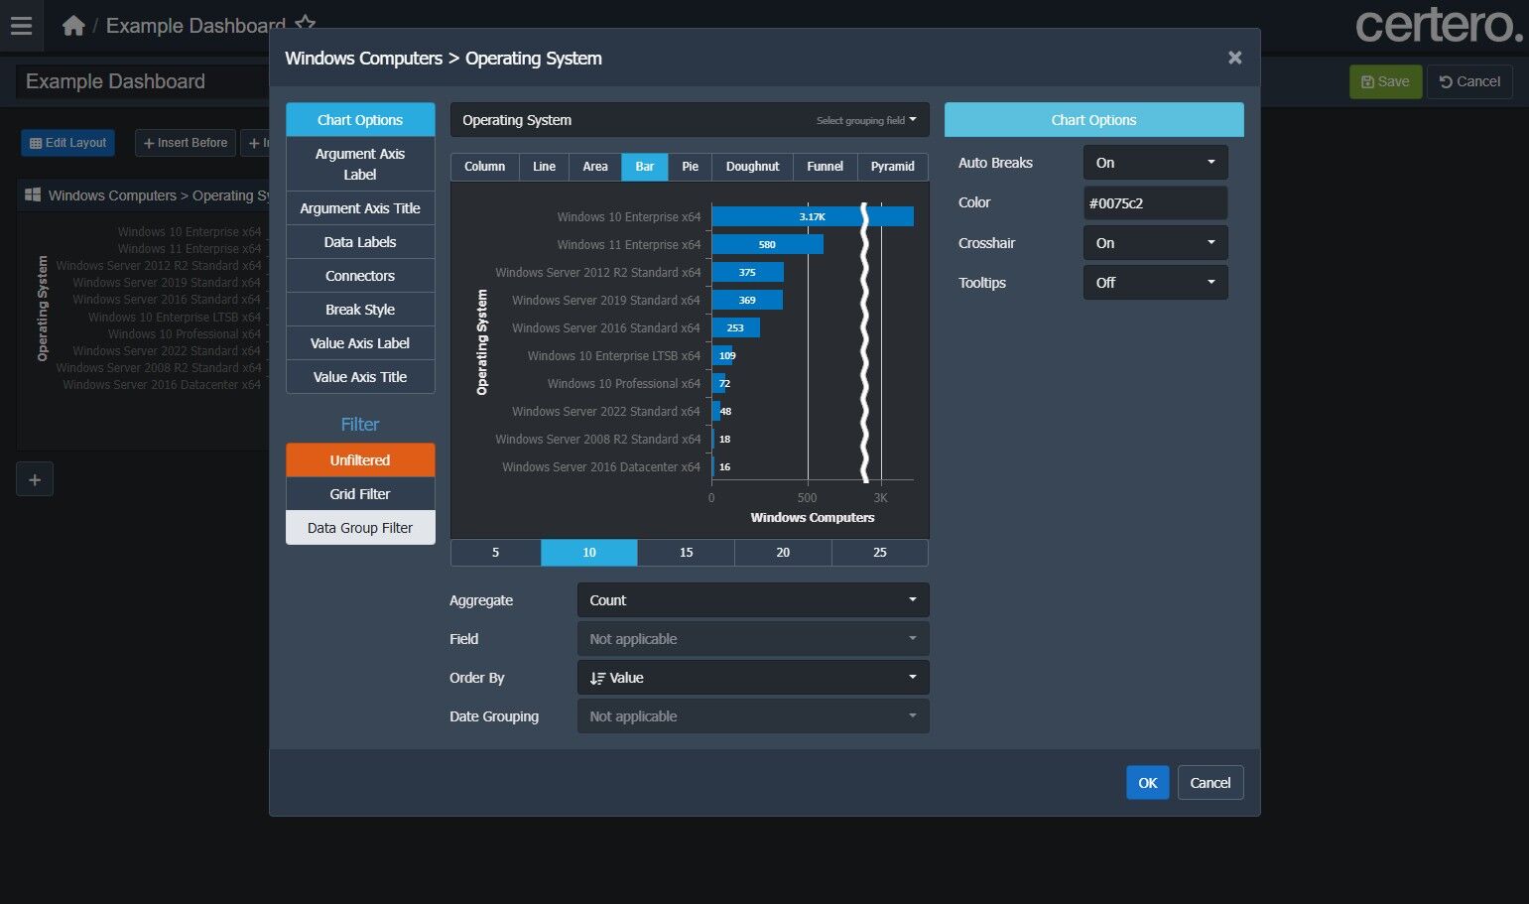Select the Grid Filter option

click(x=360, y=494)
